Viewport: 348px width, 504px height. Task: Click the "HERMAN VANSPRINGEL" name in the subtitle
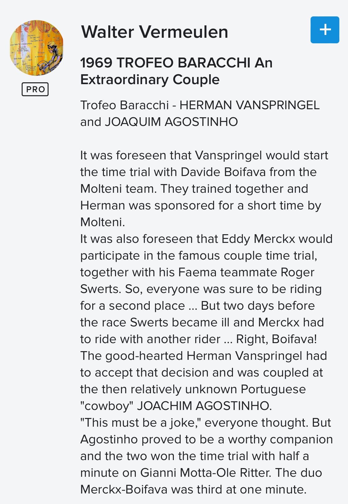pos(249,105)
